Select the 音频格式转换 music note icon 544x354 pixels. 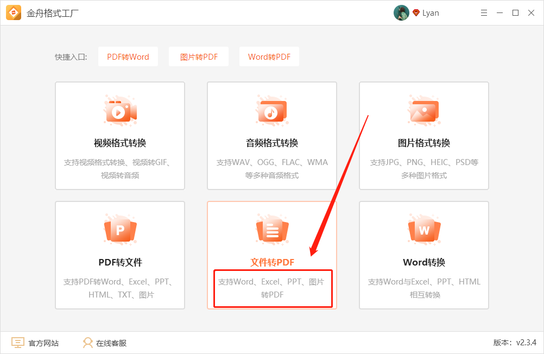click(x=271, y=110)
